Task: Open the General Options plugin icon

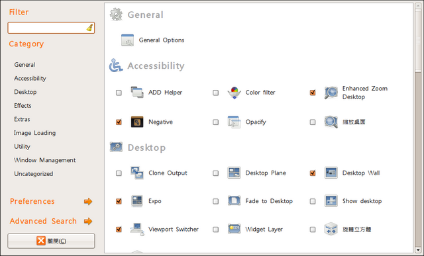Action: point(127,40)
